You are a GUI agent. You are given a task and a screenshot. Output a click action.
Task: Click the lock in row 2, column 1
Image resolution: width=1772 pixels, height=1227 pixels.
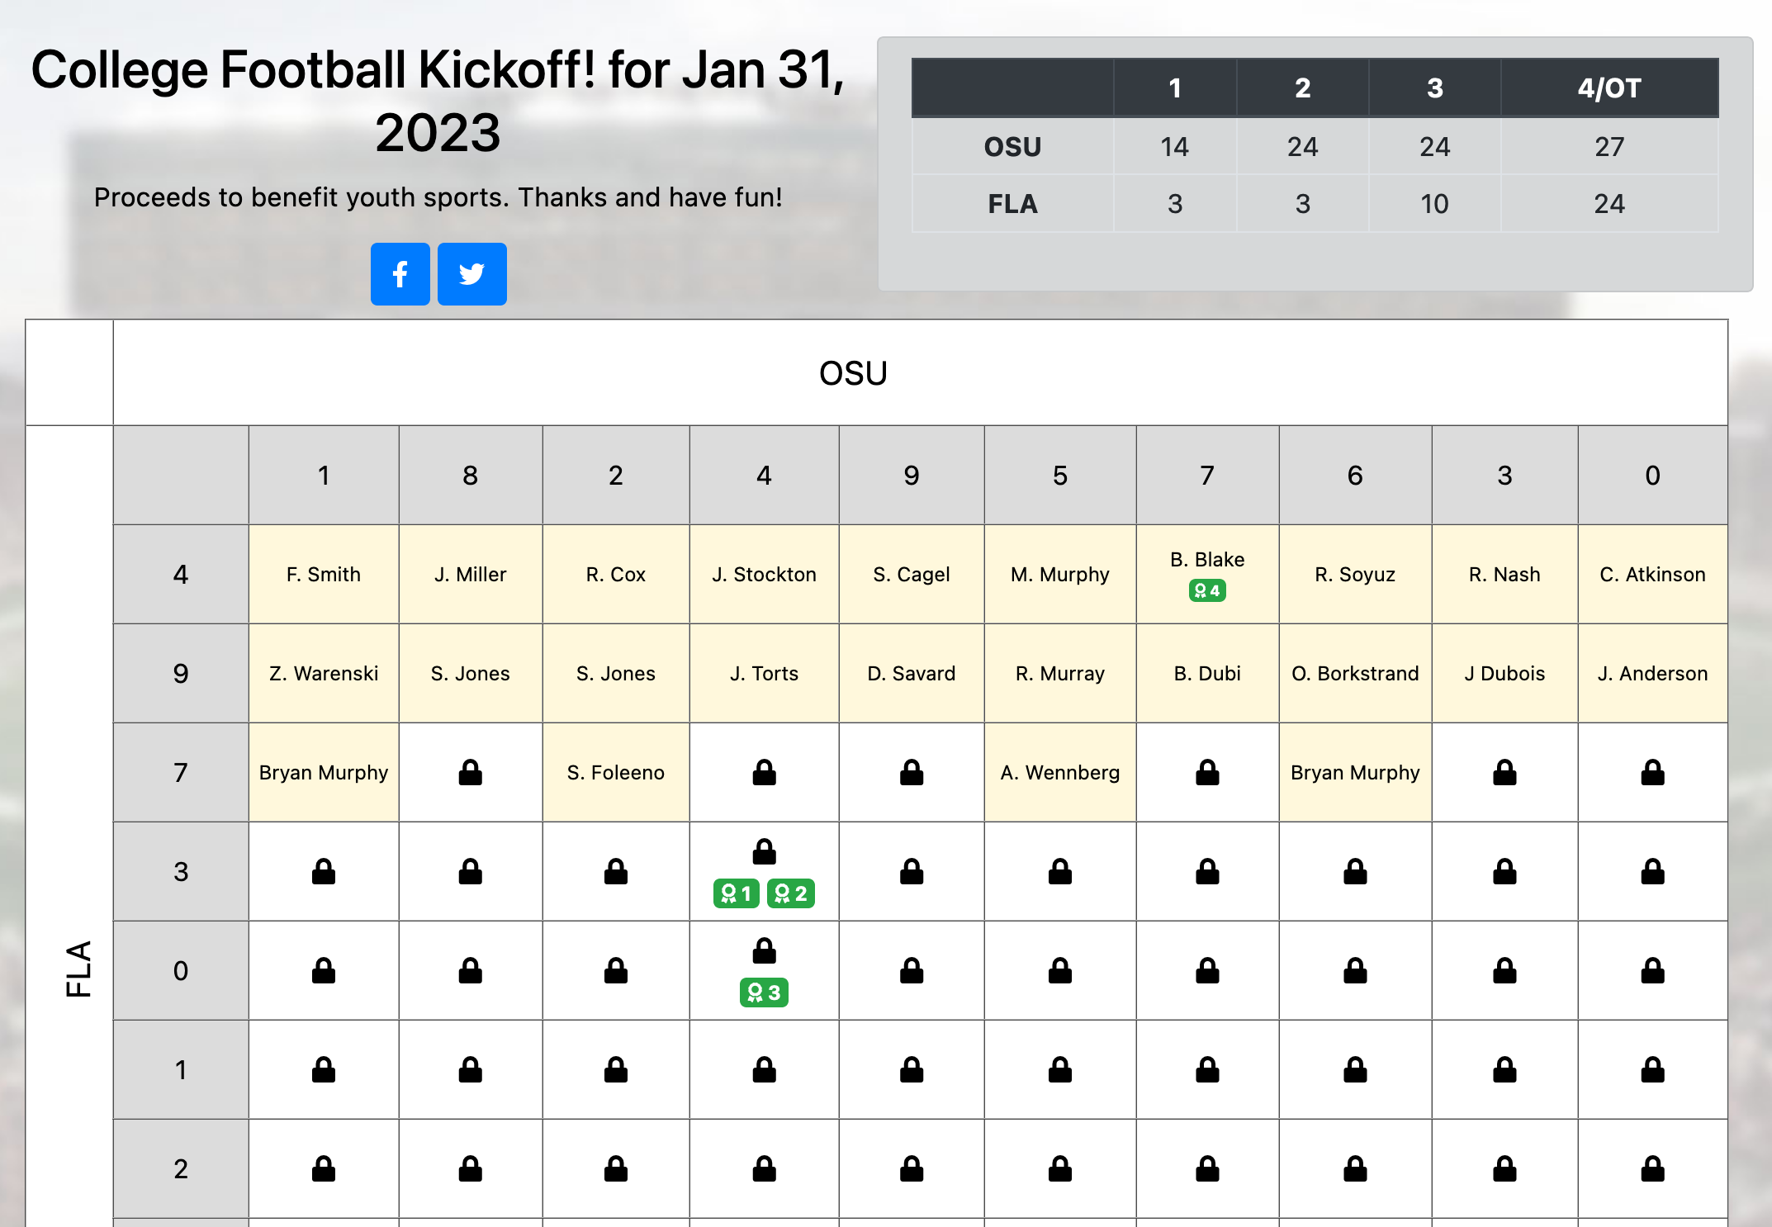324,1169
